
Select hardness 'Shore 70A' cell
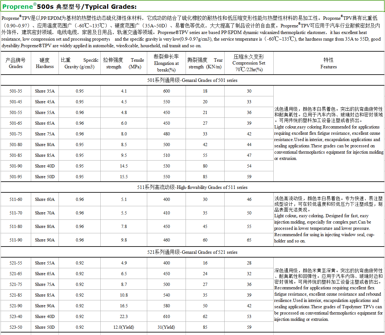point(45,213)
